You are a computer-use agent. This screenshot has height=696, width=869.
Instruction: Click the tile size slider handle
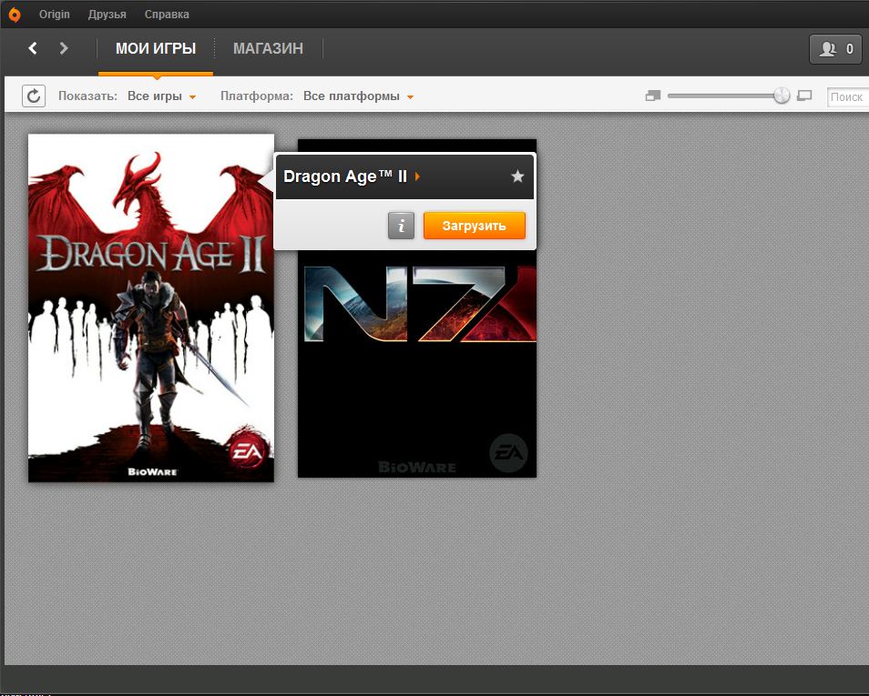782,96
